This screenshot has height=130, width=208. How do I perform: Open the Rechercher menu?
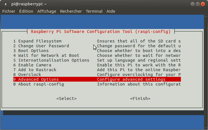pyautogui.click(x=71, y=11)
